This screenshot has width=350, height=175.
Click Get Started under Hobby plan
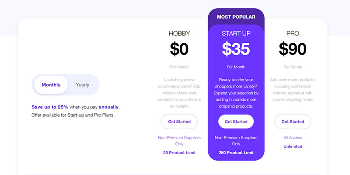tap(179, 122)
